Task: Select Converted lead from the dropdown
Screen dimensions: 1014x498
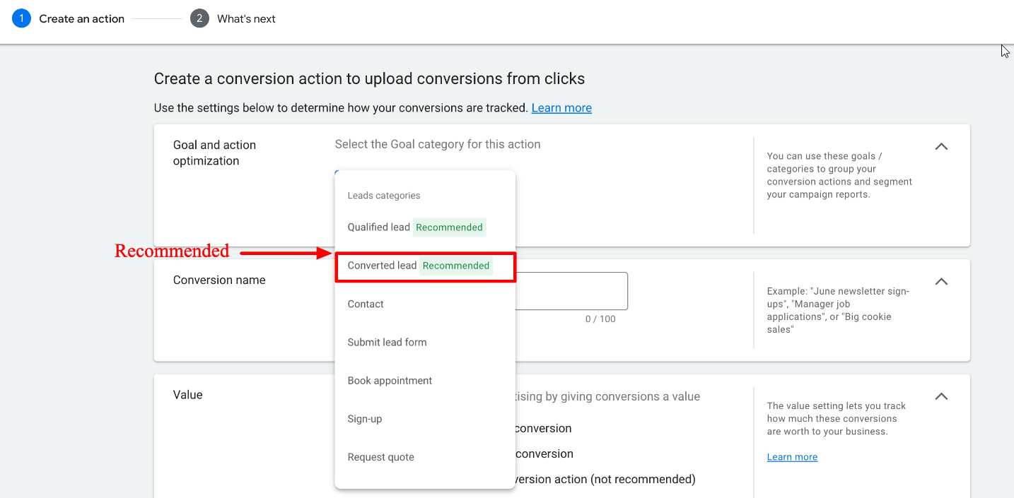Action: 382,266
